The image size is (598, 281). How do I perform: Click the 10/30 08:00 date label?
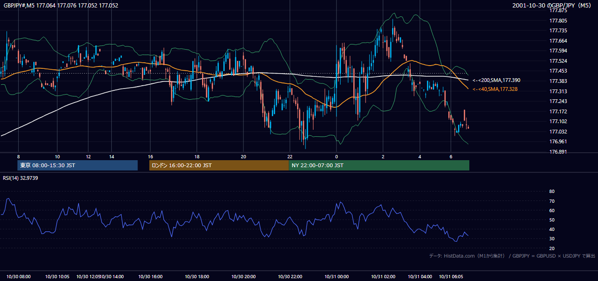[x=19, y=277]
